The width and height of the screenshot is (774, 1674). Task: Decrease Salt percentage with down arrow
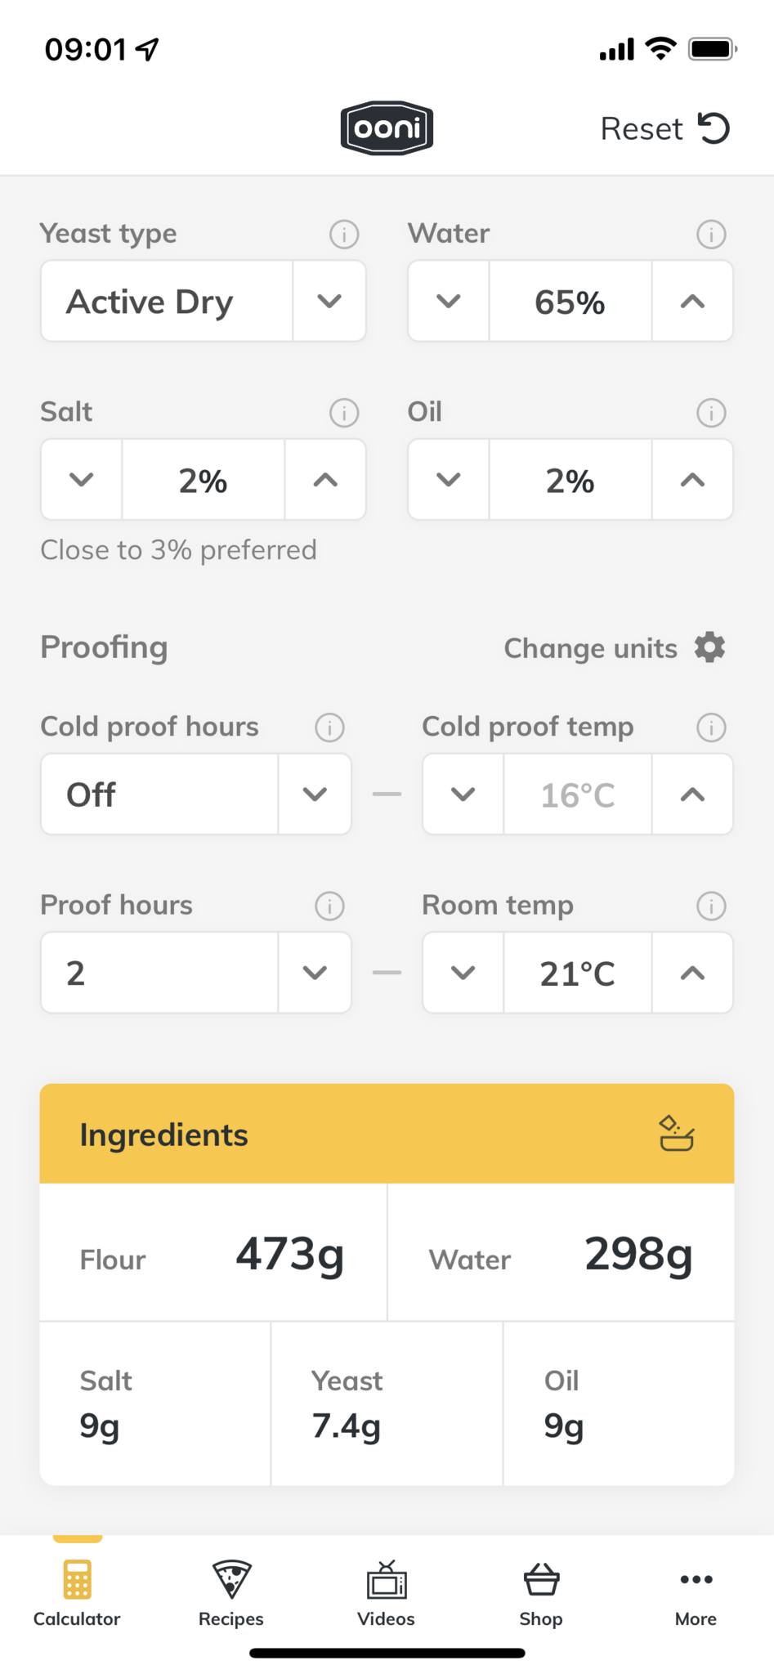pyautogui.click(x=82, y=480)
